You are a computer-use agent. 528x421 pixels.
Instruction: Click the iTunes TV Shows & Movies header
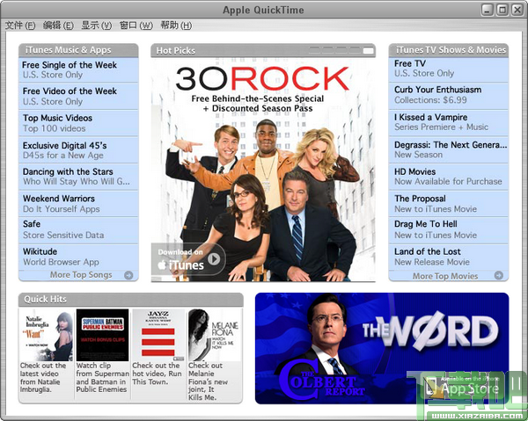click(449, 50)
